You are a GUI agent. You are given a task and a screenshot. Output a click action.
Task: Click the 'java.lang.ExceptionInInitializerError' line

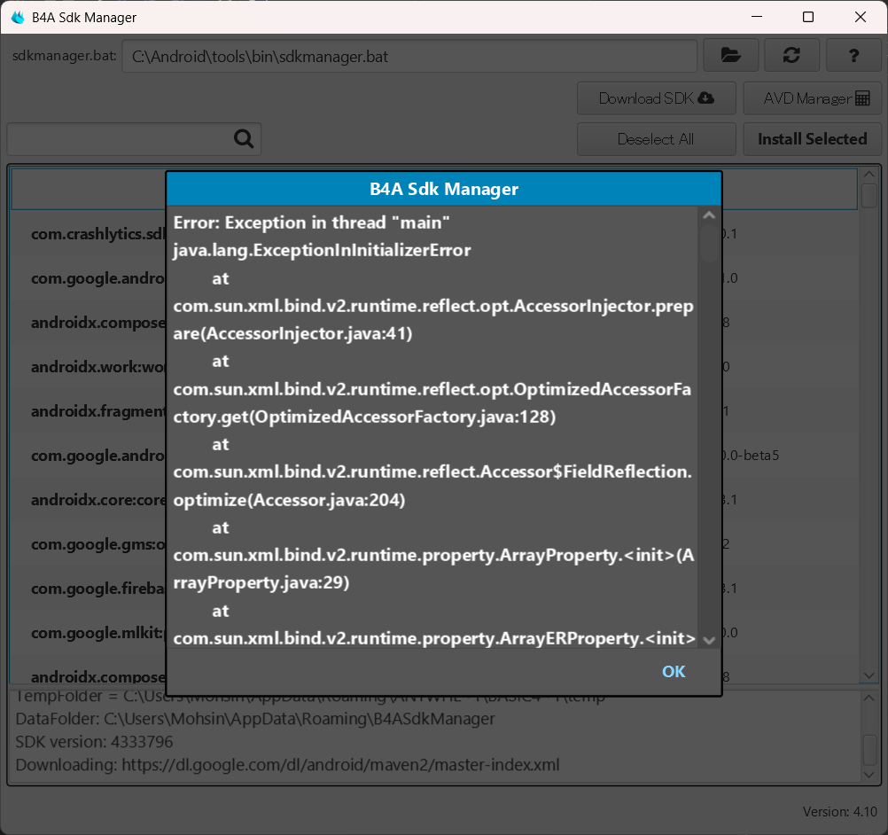coord(322,250)
